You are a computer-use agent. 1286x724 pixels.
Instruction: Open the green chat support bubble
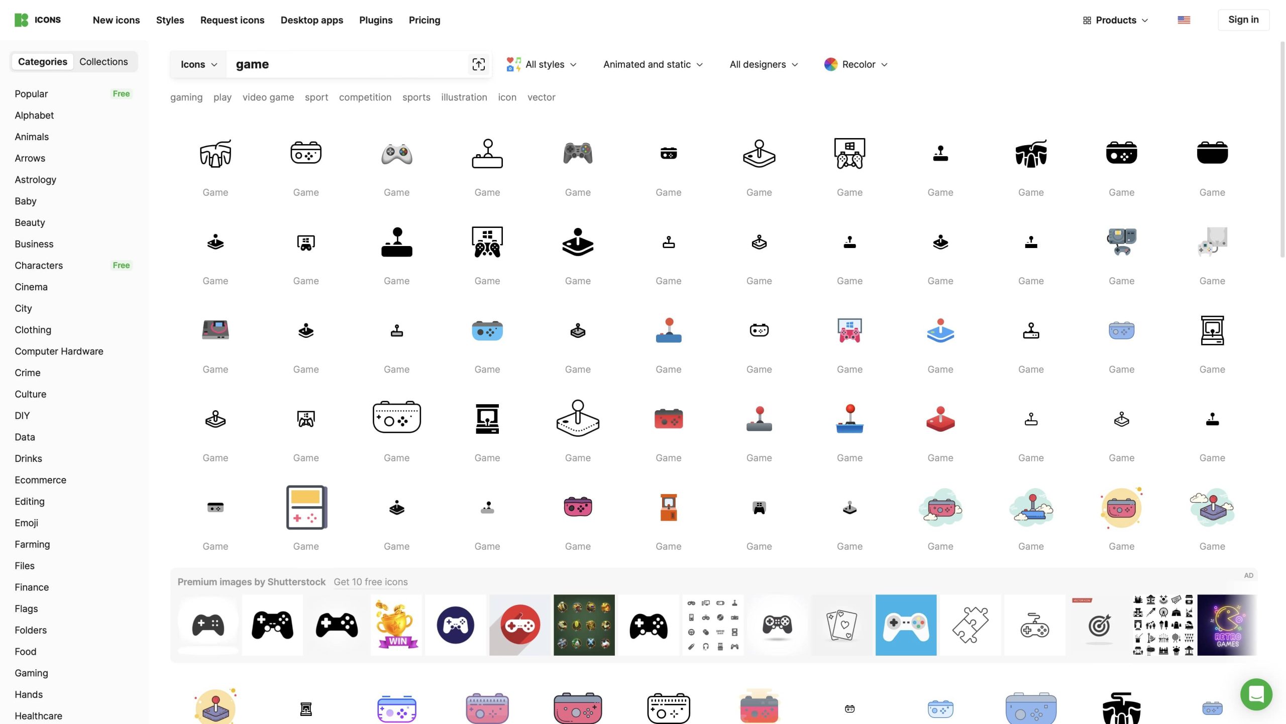pos(1256,694)
